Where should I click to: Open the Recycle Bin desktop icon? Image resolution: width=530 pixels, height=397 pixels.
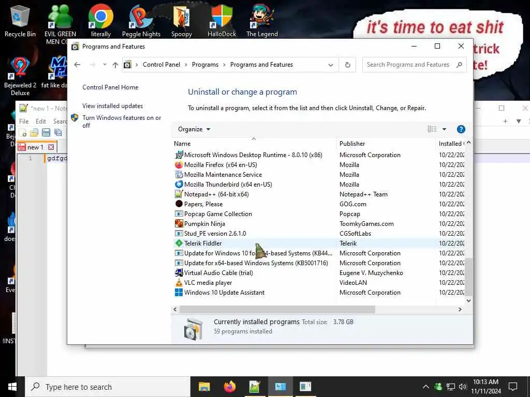pyautogui.click(x=20, y=21)
